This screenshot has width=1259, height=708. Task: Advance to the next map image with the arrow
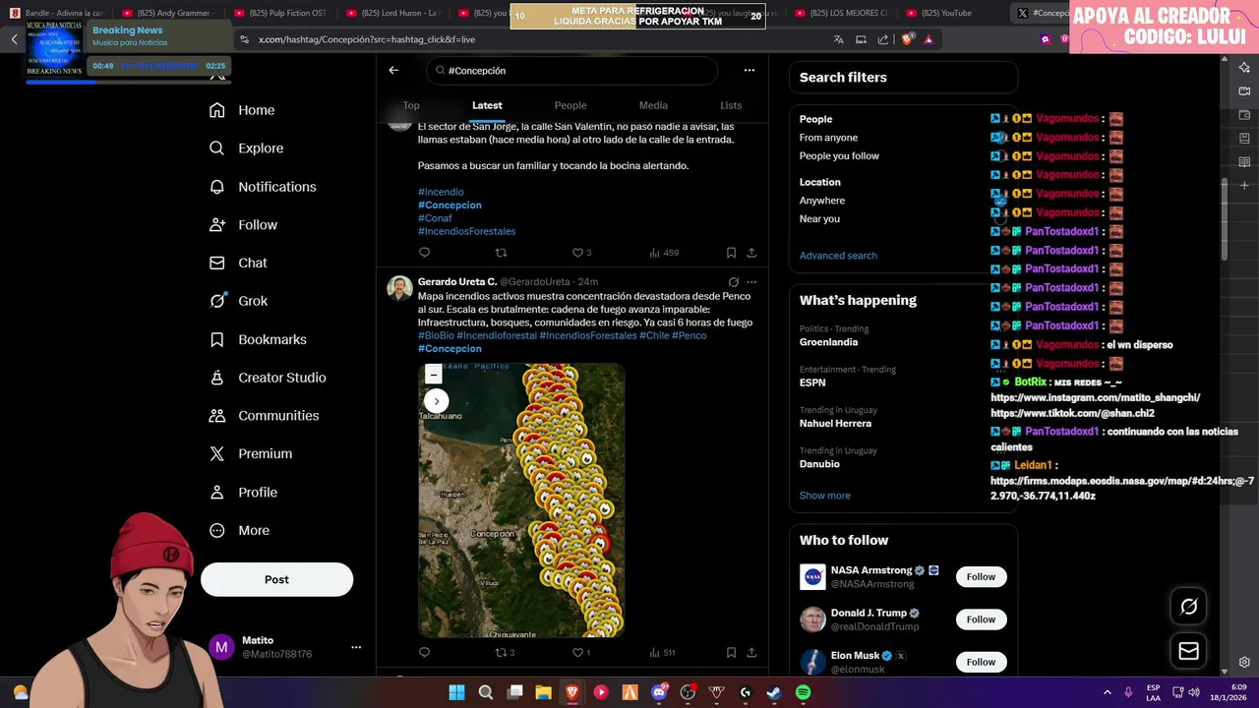(x=436, y=401)
